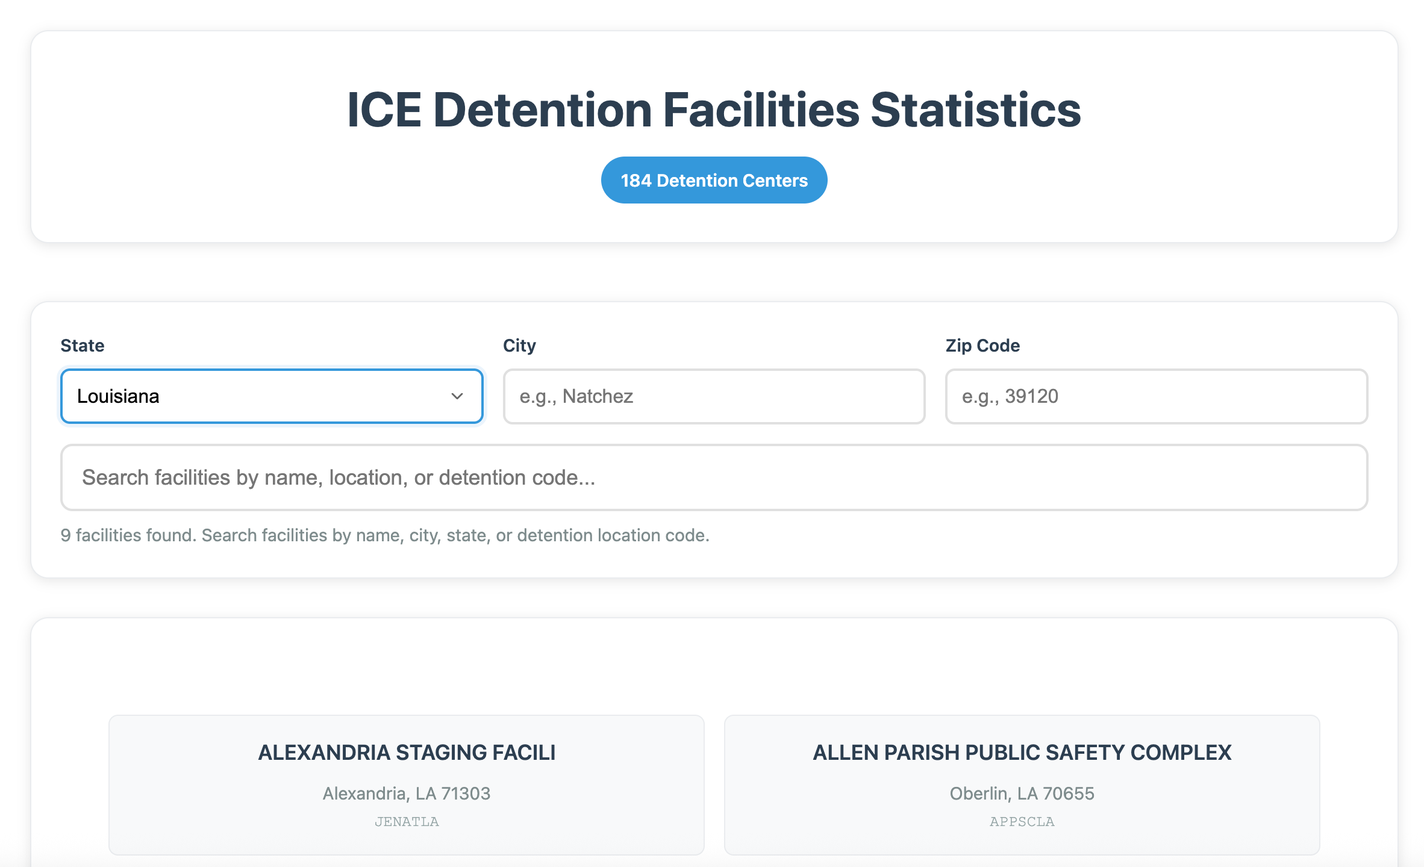Focus the City input field
The height and width of the screenshot is (867, 1424).
click(x=714, y=396)
